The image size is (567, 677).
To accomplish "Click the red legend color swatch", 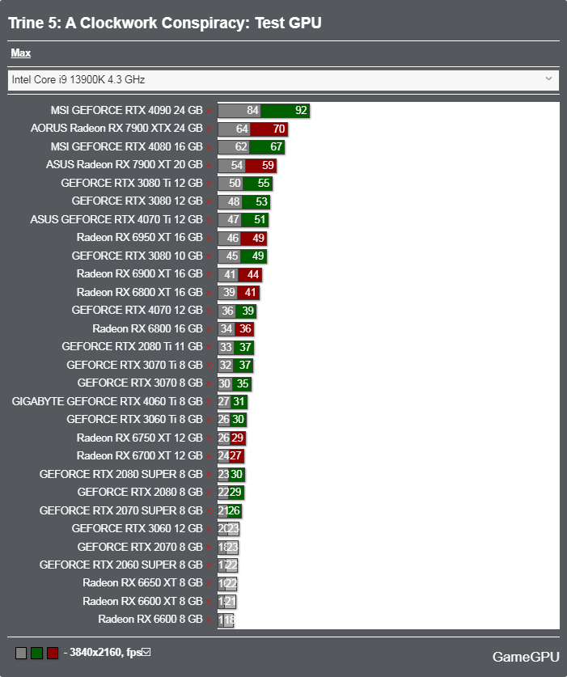I will pos(53,653).
